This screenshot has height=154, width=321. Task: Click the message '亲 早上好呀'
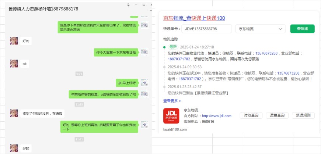(x=127, y=83)
